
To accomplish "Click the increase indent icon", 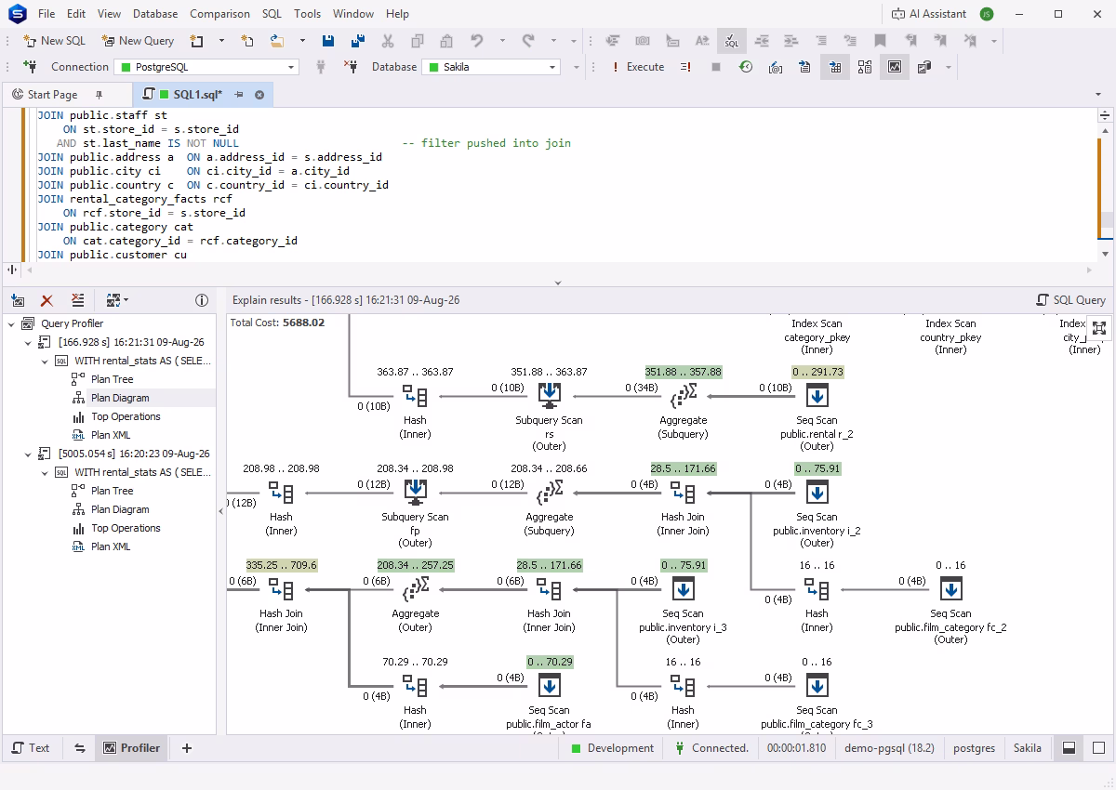I will click(x=791, y=41).
